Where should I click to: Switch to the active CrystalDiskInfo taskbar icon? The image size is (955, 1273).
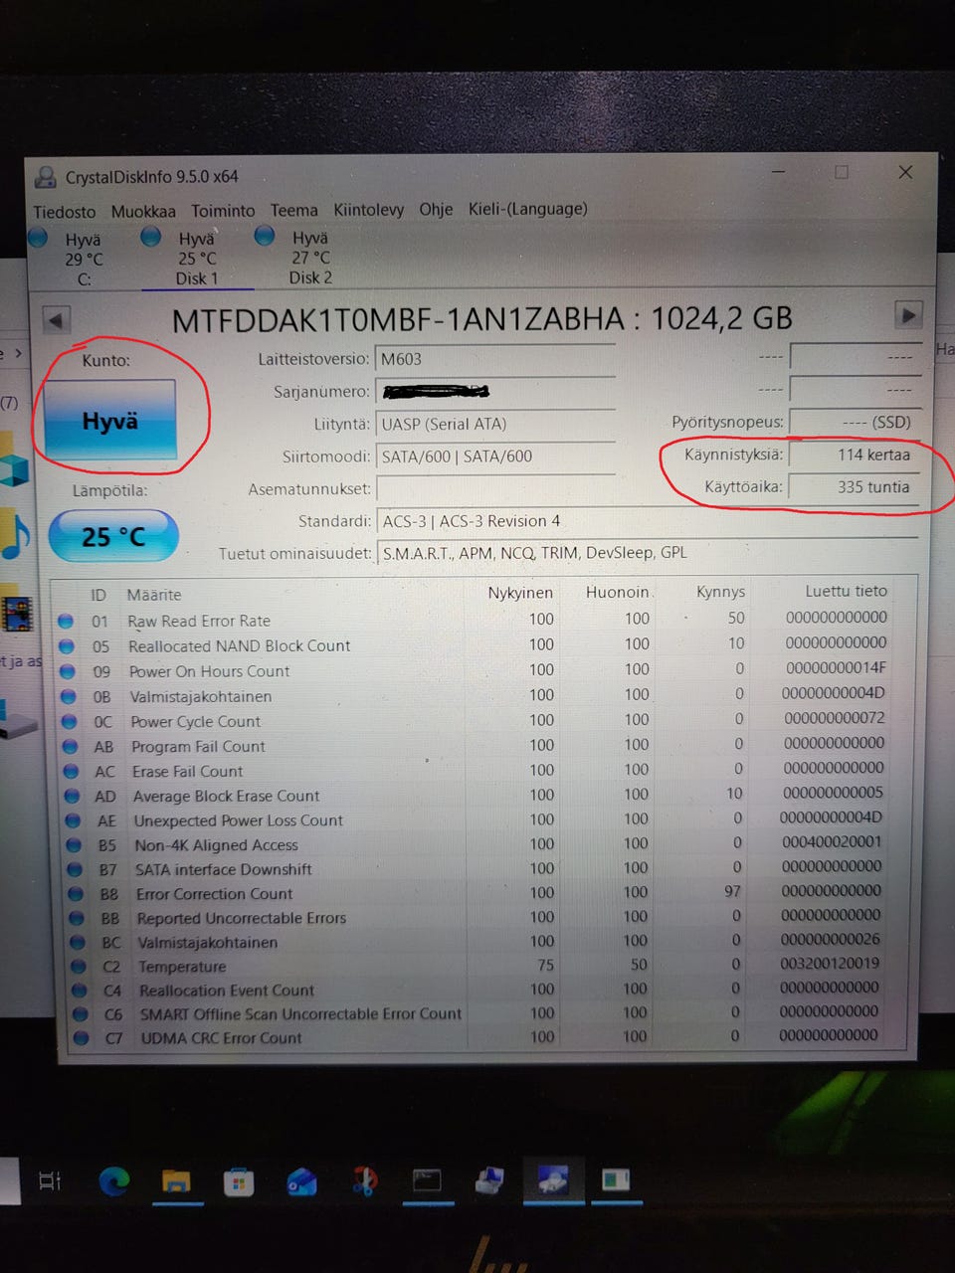(552, 1180)
